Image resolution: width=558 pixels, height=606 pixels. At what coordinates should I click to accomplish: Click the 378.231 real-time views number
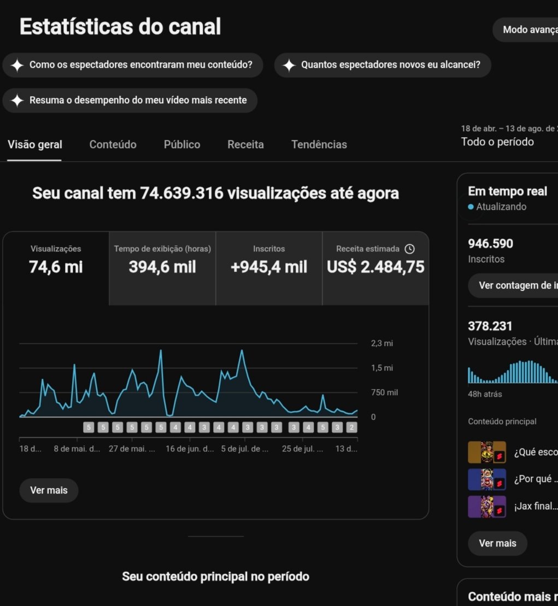490,326
